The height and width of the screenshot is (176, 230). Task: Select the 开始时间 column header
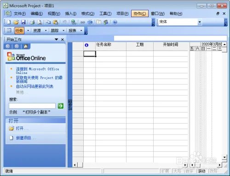point(171,46)
